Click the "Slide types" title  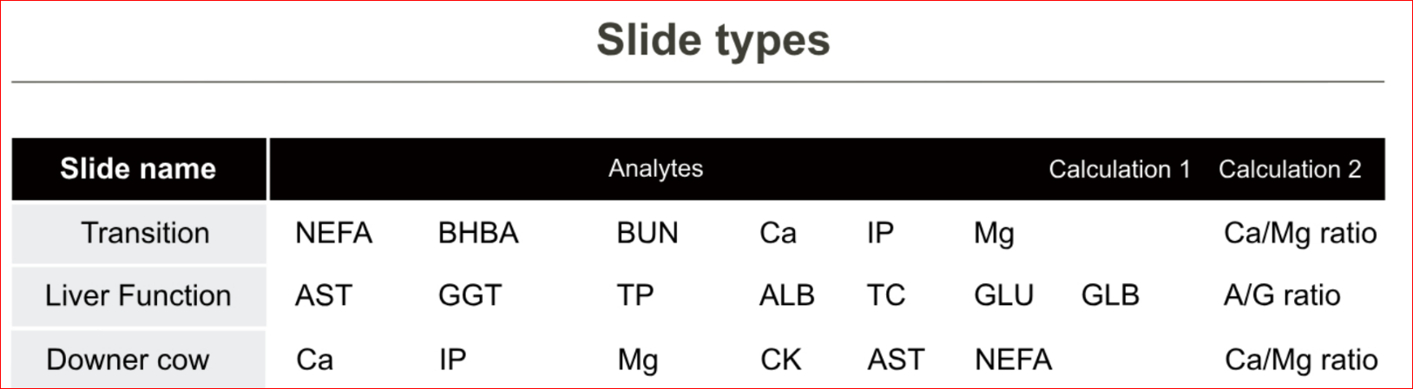point(713,41)
